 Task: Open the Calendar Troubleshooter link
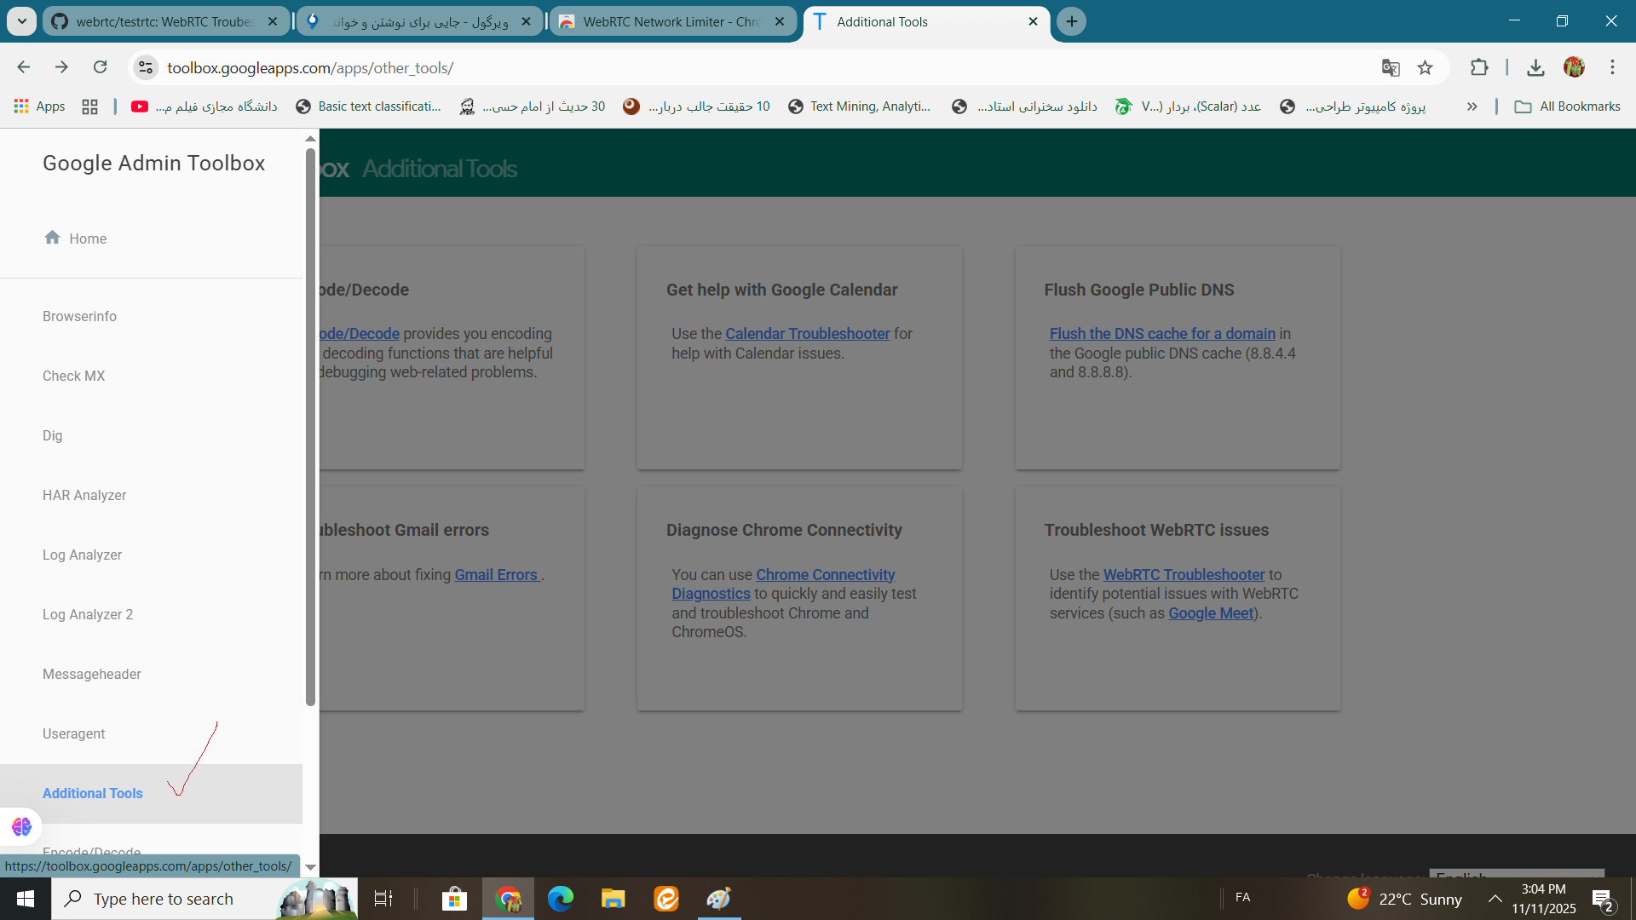(807, 334)
